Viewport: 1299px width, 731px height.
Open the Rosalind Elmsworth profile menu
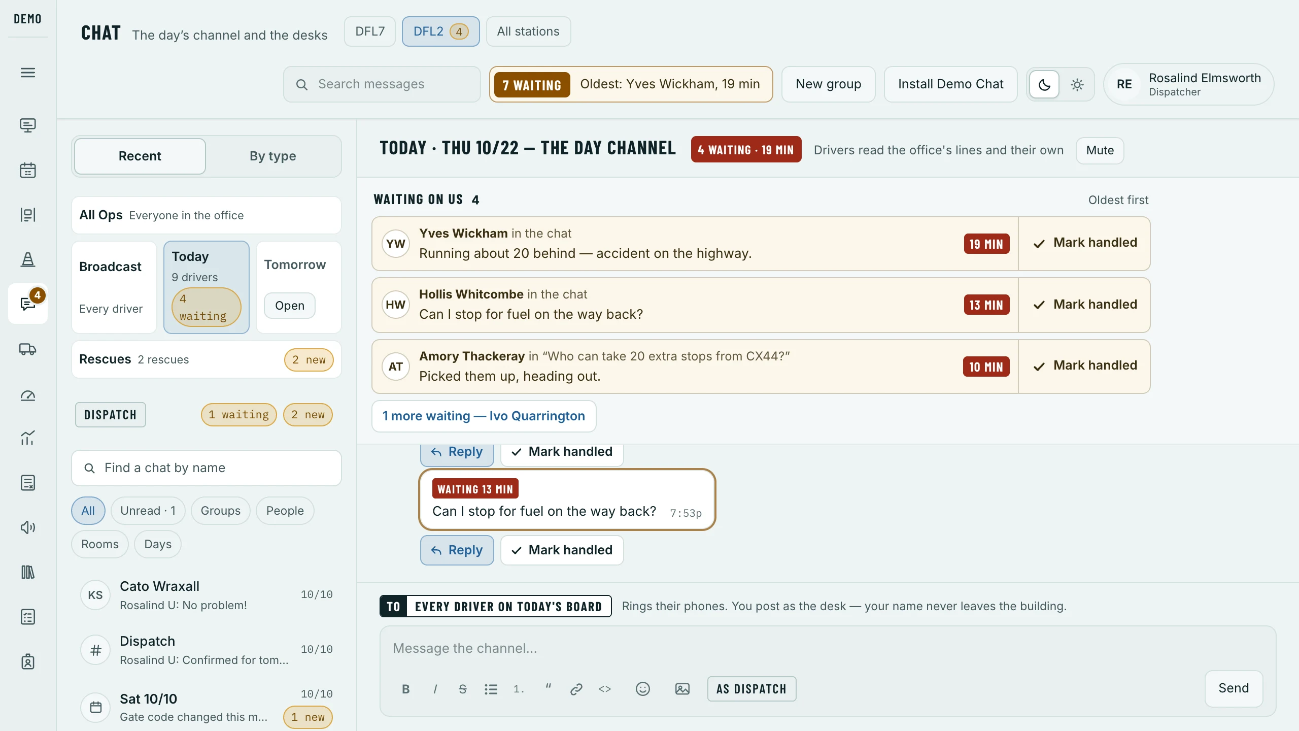(x=1188, y=84)
